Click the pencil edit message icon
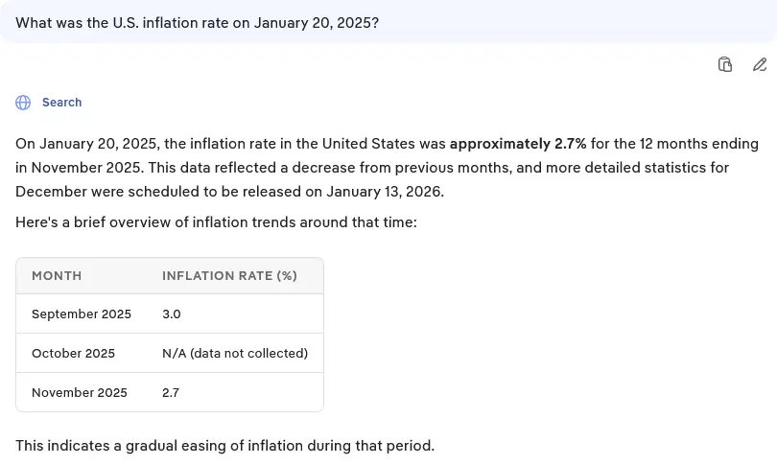Screen dimensions: 777x465 click(x=760, y=64)
